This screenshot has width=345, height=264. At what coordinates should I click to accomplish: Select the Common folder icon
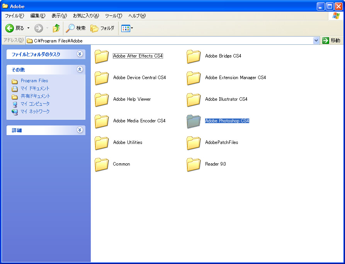[102, 164]
